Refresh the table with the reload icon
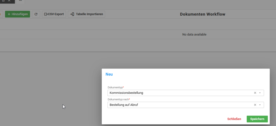Screen dimensions: 276x126 coord(36,14)
